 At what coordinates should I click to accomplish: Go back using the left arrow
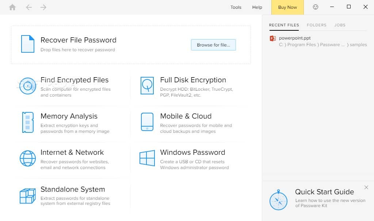pos(29,7)
